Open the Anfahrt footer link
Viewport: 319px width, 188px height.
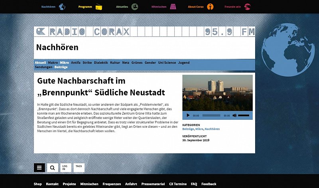(131, 184)
